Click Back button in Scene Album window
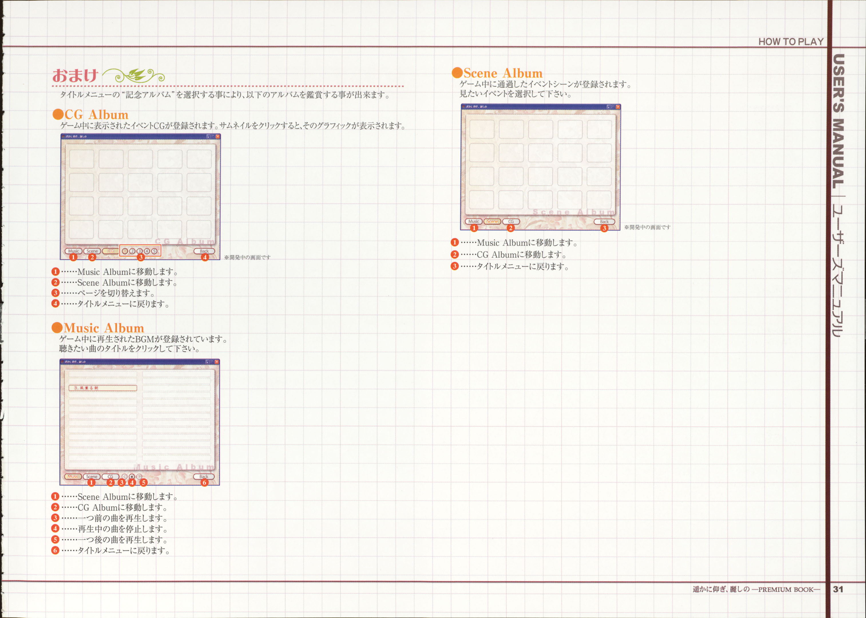The width and height of the screenshot is (866, 618). click(605, 222)
